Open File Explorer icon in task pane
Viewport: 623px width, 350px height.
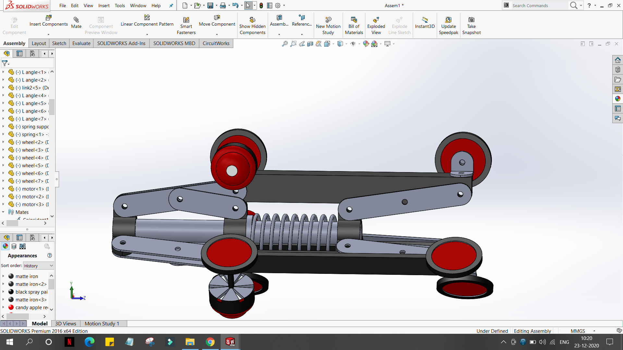[618, 79]
